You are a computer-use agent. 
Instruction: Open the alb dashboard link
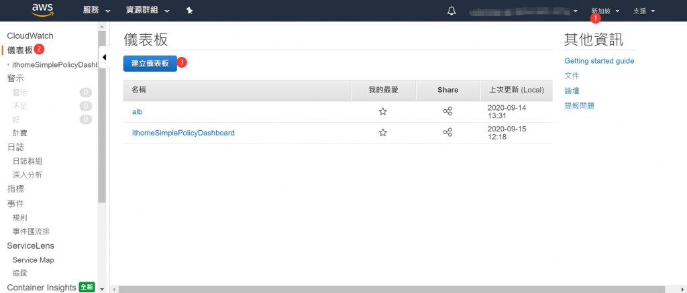137,112
